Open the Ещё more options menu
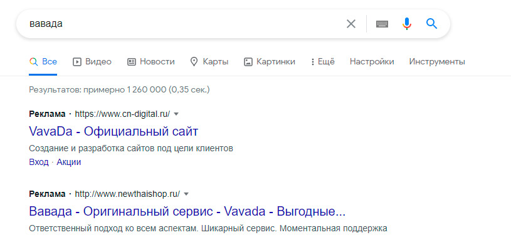The width and height of the screenshot is (511, 245). point(323,61)
